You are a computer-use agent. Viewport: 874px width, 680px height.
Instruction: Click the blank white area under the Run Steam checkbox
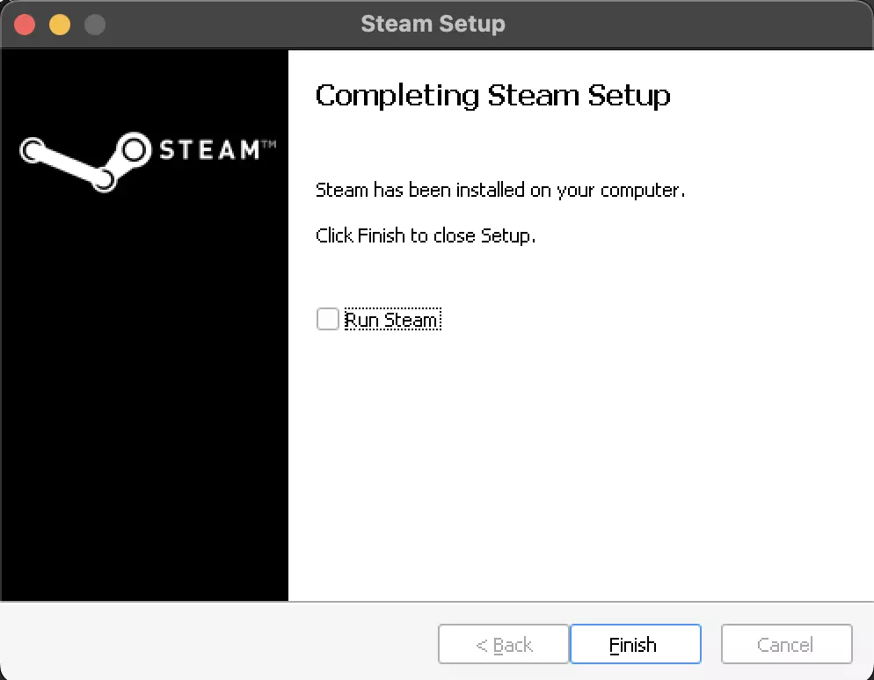coord(579,462)
